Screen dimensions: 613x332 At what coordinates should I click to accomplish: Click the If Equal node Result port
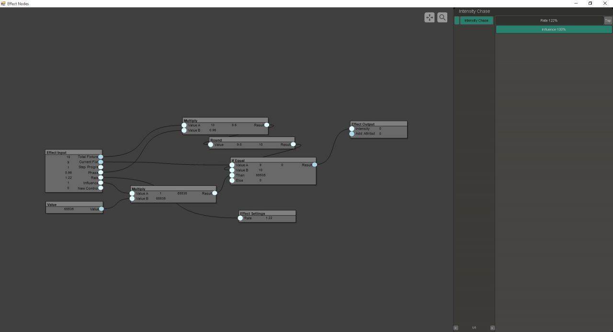(315, 165)
